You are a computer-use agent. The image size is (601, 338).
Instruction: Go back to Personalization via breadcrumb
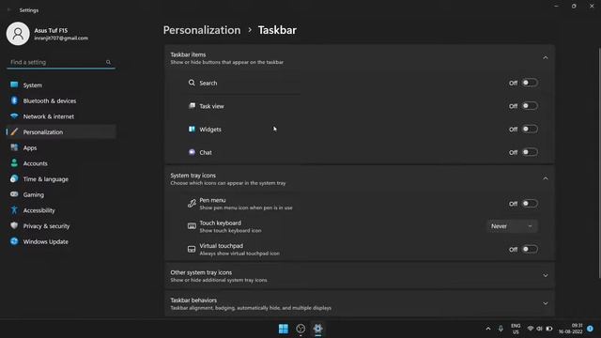click(x=202, y=30)
